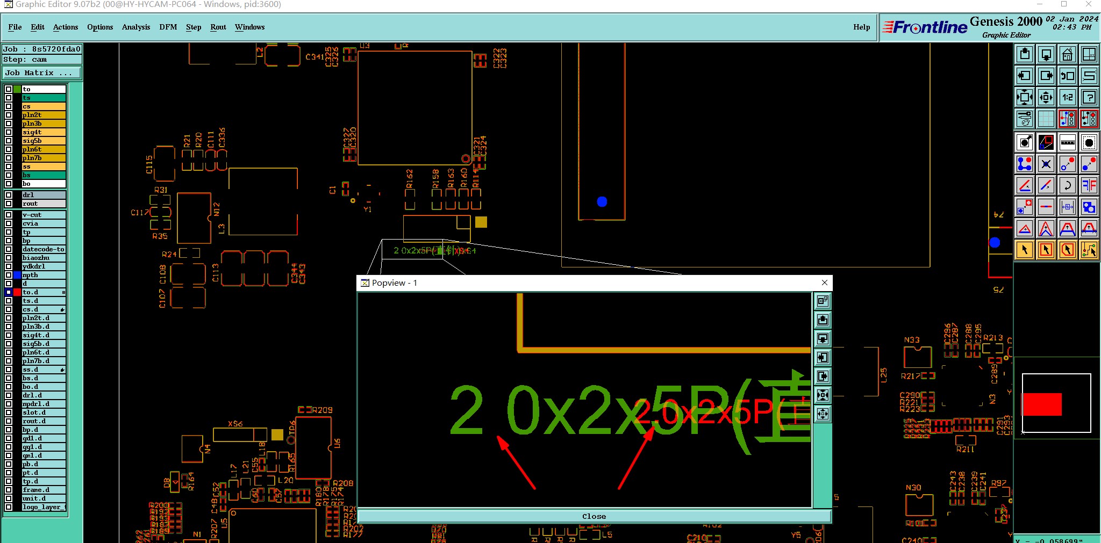Click Popview zoom out icon

[x=823, y=414]
